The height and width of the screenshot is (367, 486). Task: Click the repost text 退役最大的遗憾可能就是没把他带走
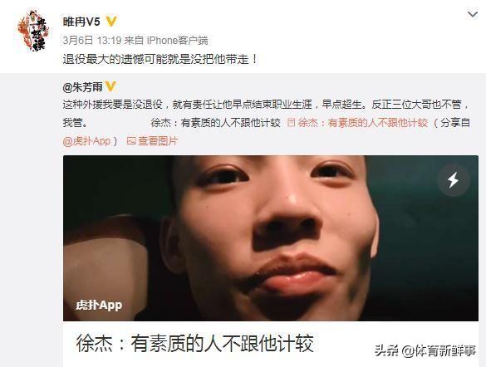[160, 59]
